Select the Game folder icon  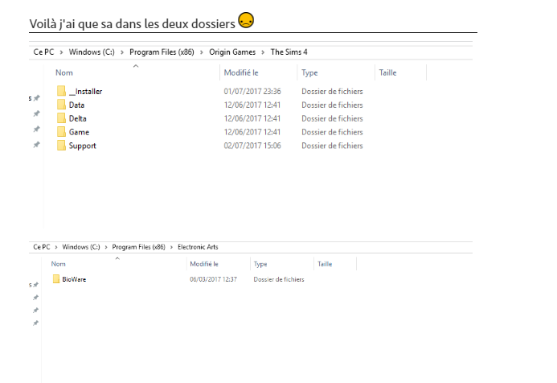61,132
